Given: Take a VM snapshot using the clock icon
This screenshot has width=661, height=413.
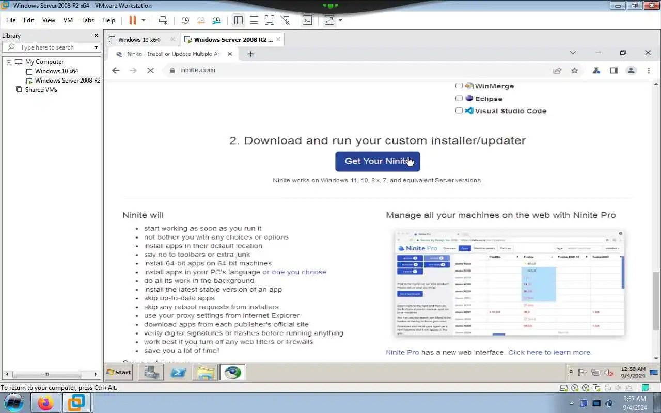Looking at the screenshot, I should (185, 20).
